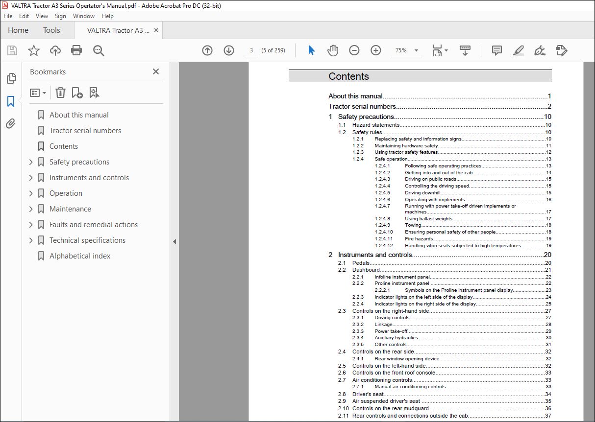This screenshot has width=595, height=422.
Task: Jump to the About this manual bookmark
Action: click(79, 115)
